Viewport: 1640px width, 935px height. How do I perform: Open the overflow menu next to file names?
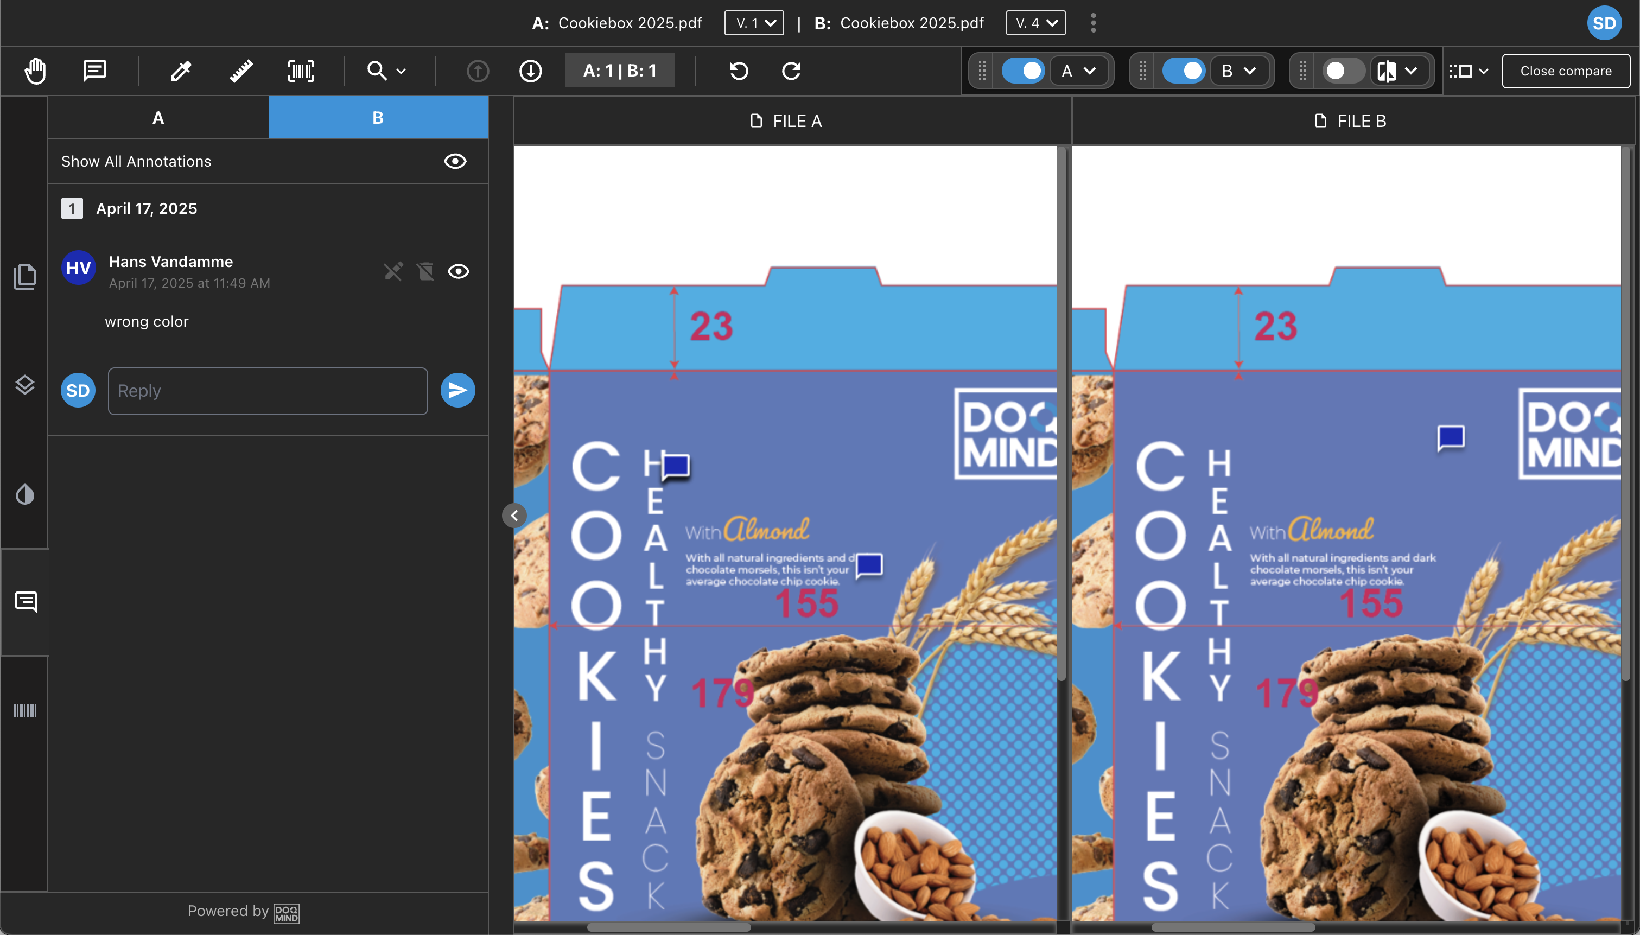1092,22
